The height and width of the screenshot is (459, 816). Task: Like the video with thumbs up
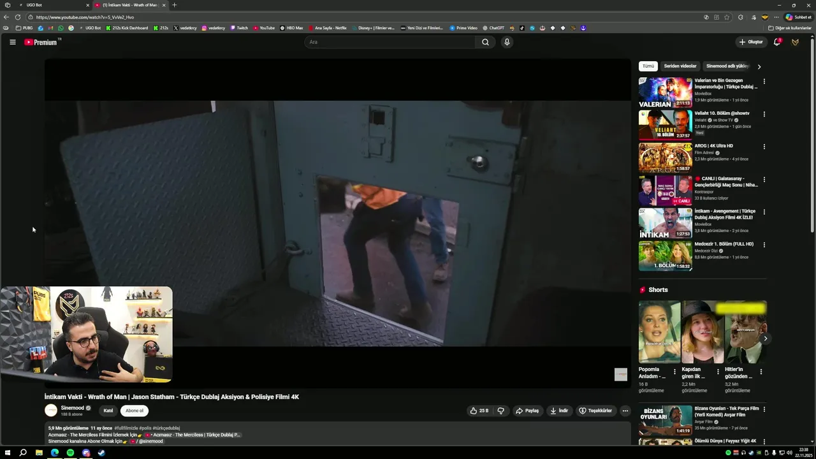(479, 411)
